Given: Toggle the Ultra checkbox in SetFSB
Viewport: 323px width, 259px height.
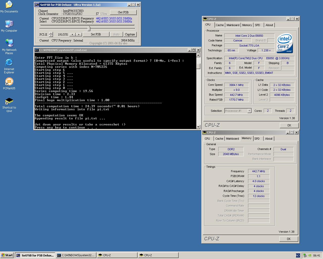Looking at the screenshot, I should point(98,14).
